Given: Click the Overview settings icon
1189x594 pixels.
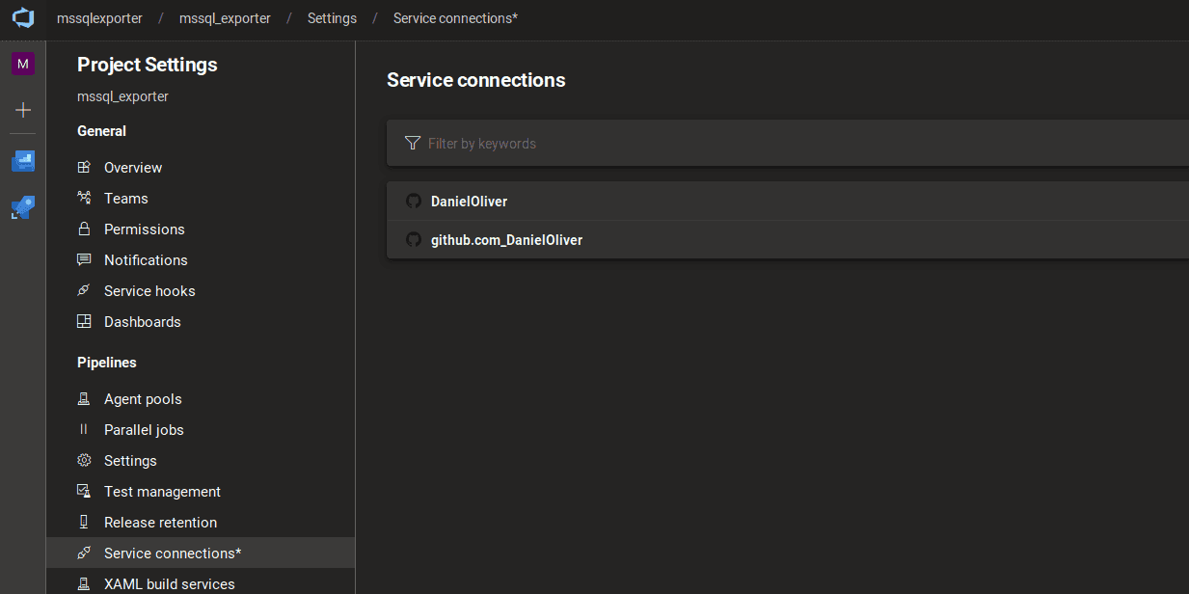Looking at the screenshot, I should pos(84,168).
